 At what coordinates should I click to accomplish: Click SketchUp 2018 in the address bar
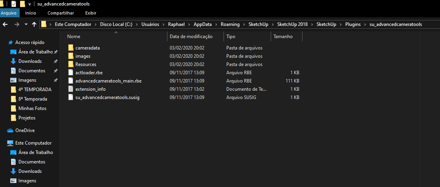pos(292,24)
